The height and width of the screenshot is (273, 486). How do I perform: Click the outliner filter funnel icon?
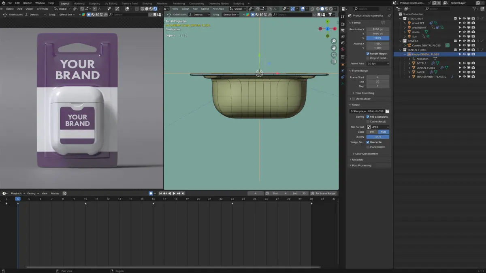[x=473, y=8]
